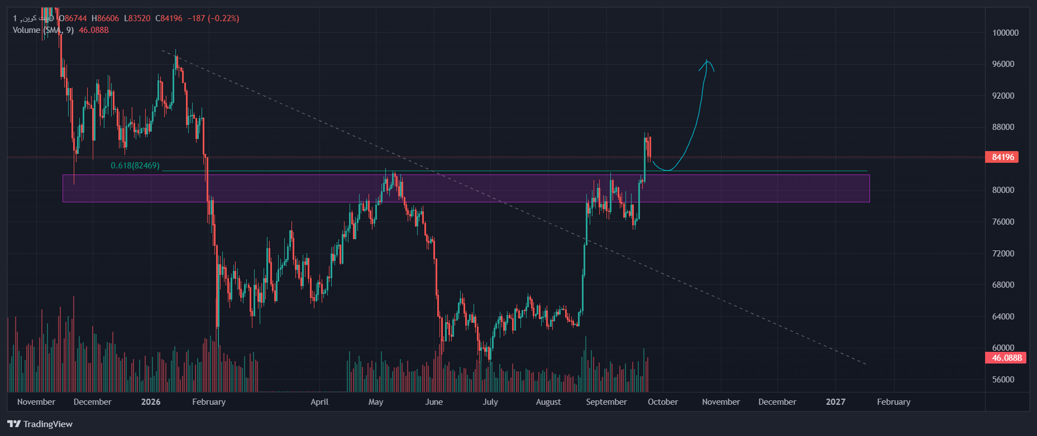1037x436 pixels.
Task: Click the September label on time axis
Action: pyautogui.click(x=606, y=402)
